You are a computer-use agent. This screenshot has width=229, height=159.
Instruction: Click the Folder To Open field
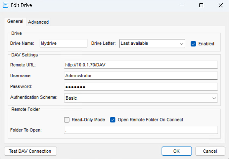coord(141,130)
